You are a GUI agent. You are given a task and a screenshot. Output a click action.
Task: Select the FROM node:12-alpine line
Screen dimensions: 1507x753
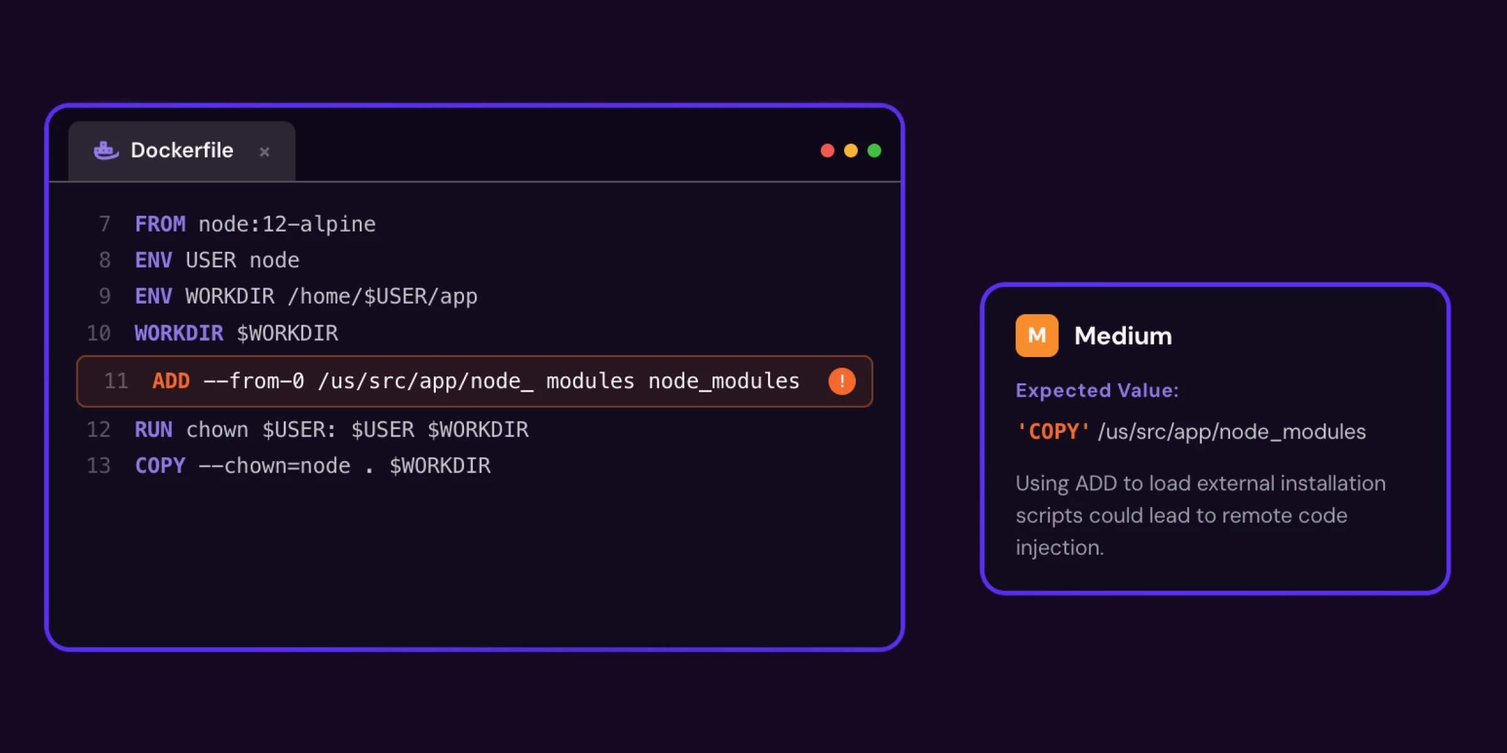(256, 224)
